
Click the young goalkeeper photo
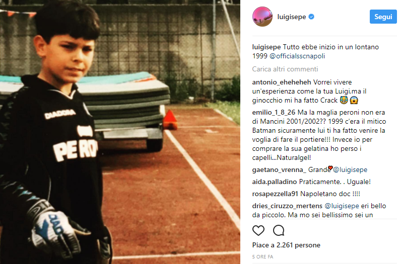120,132
